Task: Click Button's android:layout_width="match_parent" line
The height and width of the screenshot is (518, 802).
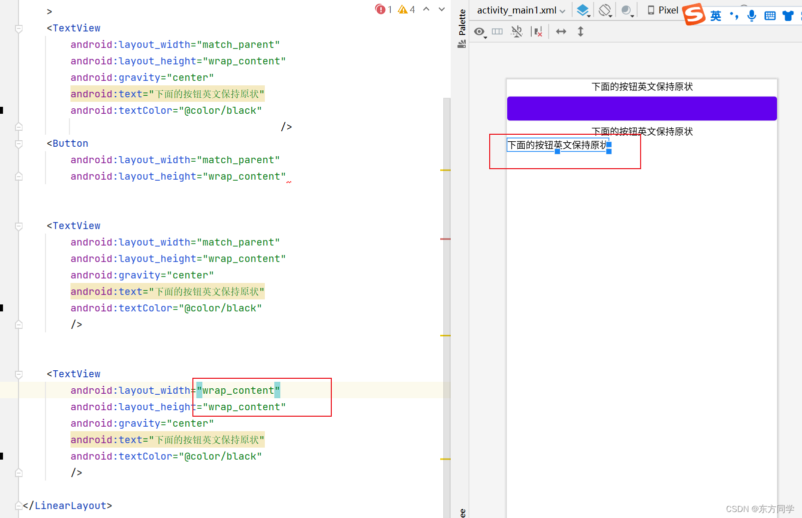Action: tap(175, 160)
